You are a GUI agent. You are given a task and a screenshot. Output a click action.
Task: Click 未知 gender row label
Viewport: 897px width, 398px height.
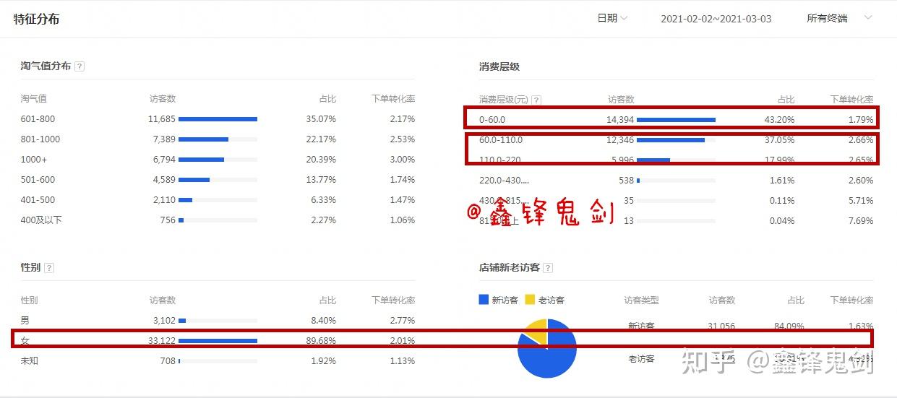(30, 361)
